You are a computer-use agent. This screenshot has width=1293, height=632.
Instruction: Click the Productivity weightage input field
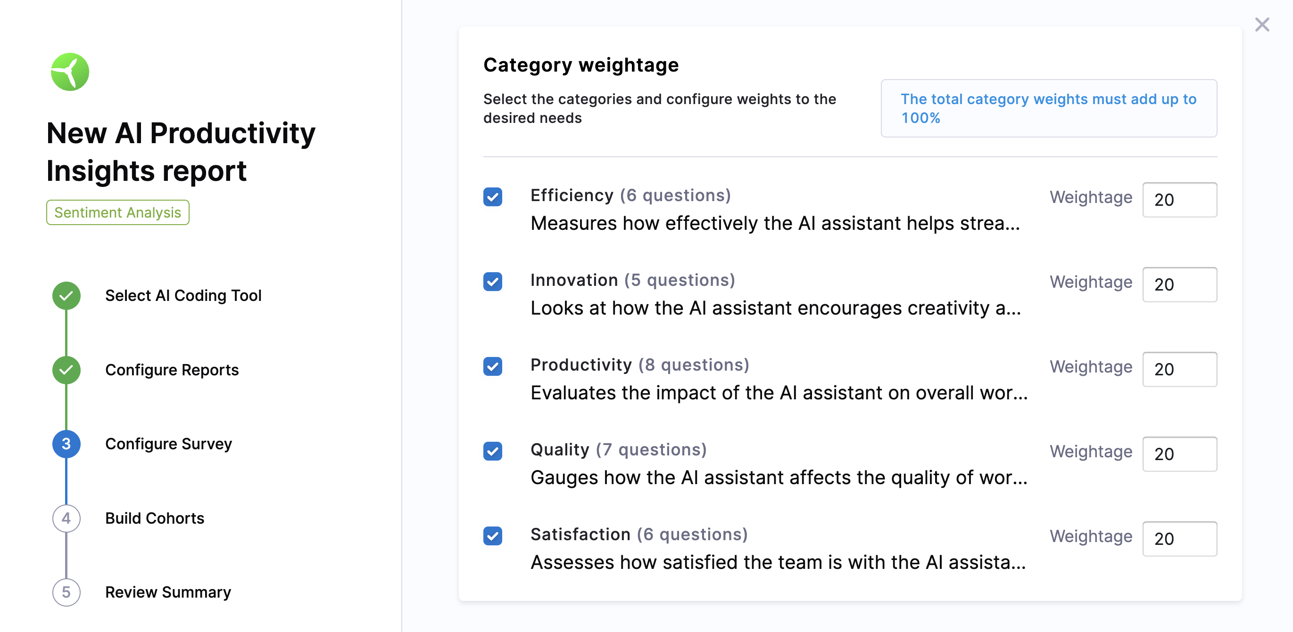(1179, 369)
